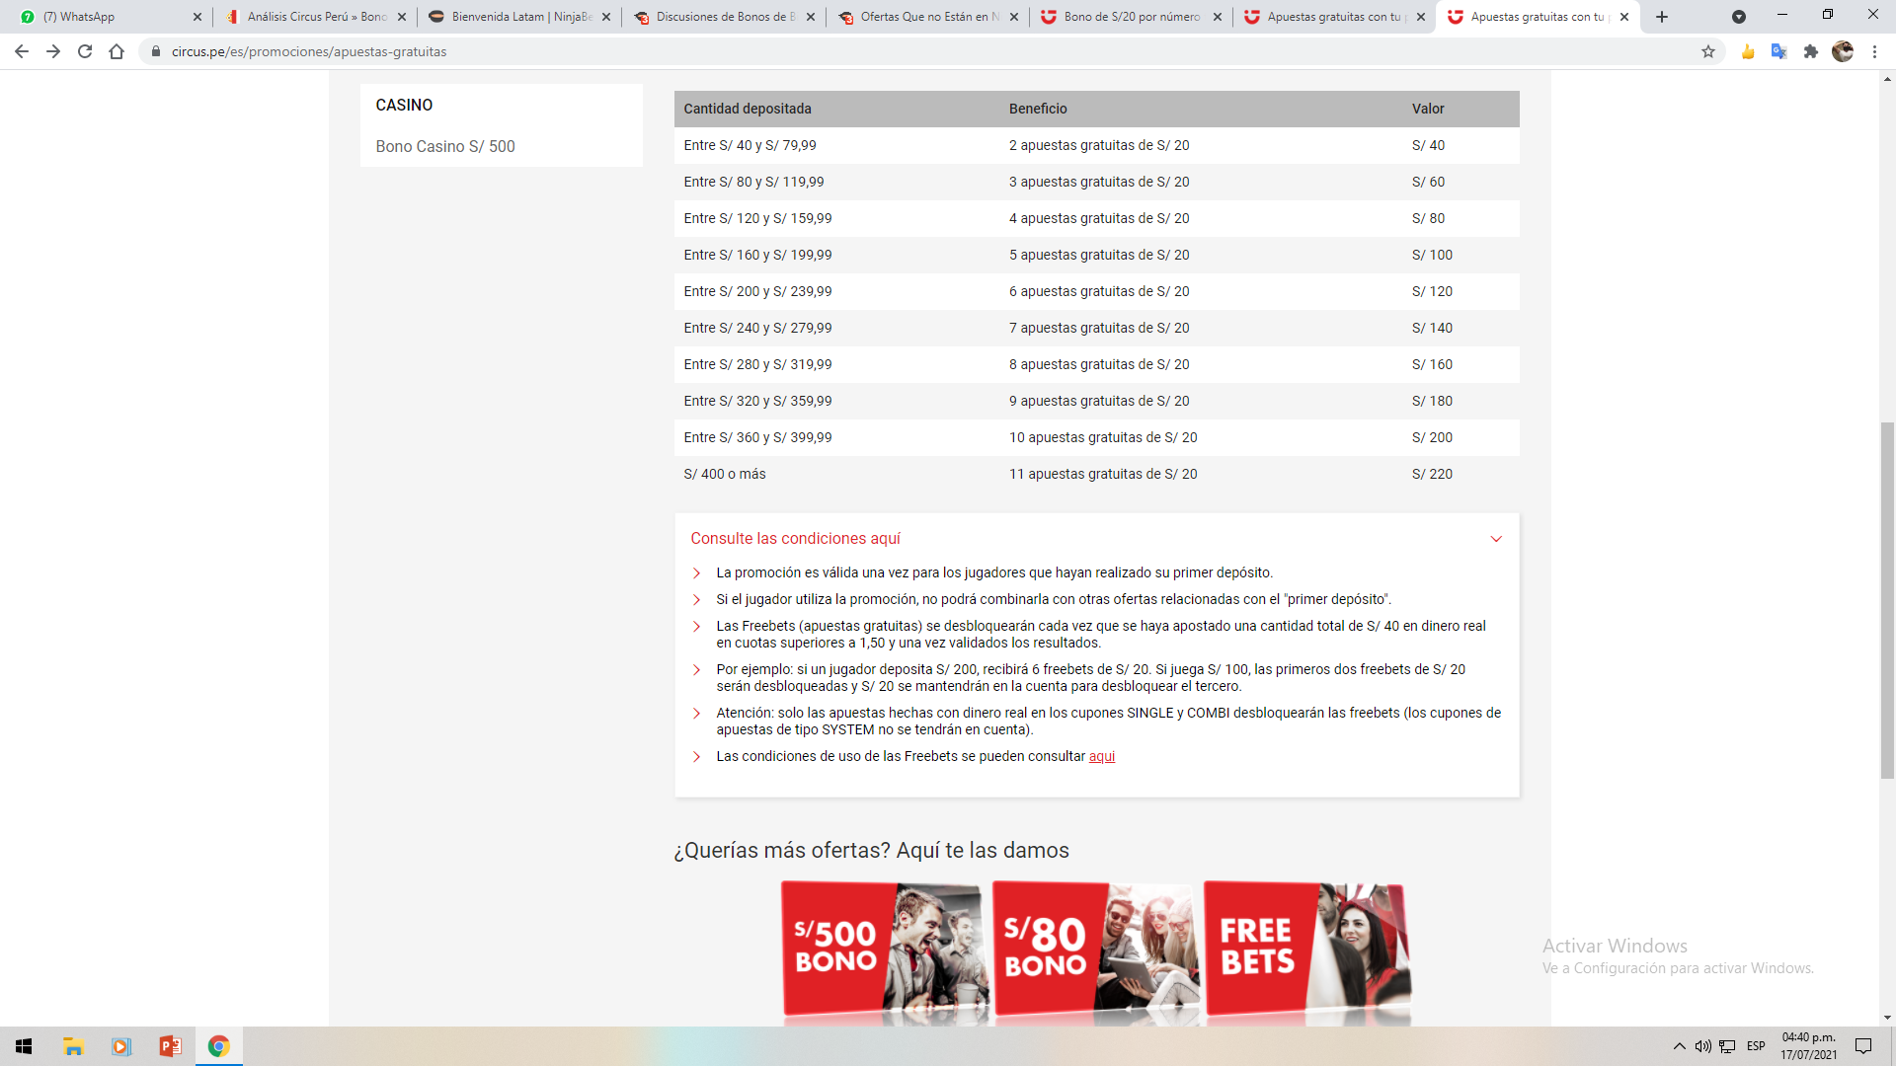Bookmark this page with the star icon
Viewport: 1896px width, 1066px height.
click(1708, 51)
